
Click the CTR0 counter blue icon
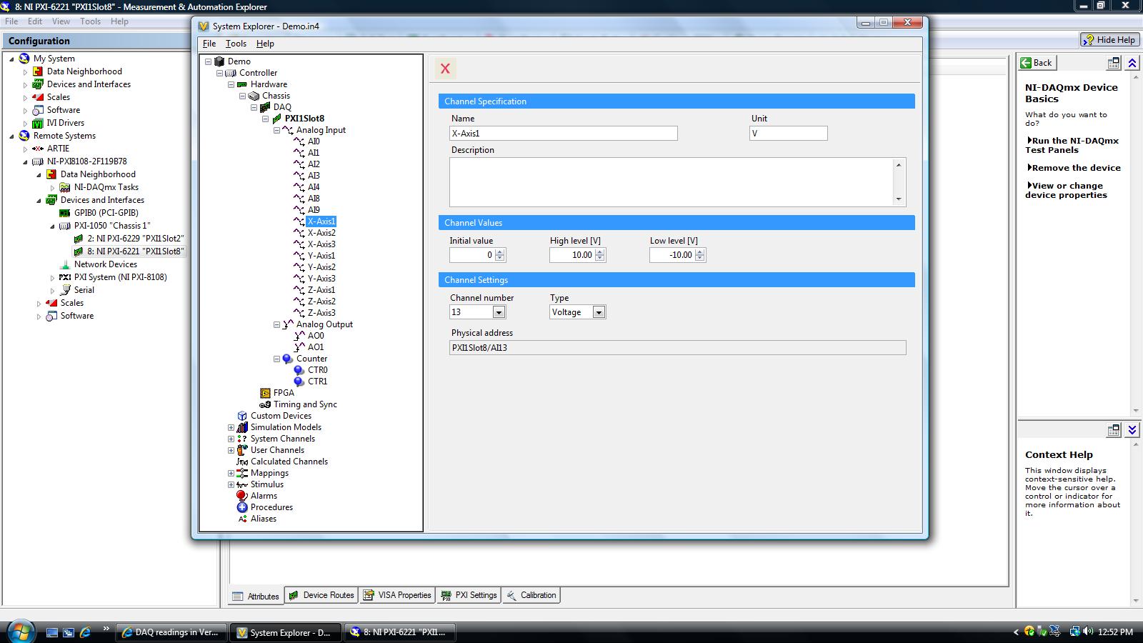click(x=299, y=370)
